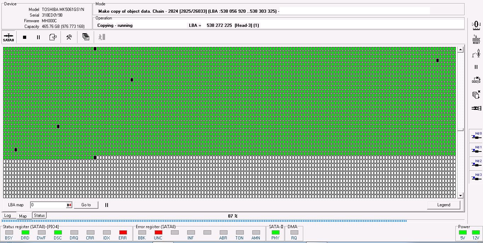The width and height of the screenshot is (483, 243).
Task: Click black bad sector in top map row
Action: [x=95, y=49]
